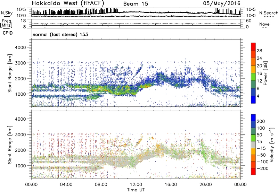Click the grey segment of Velocity colorbar
Image resolution: width=278 pixels, height=192 pixels.
pyautogui.click(x=253, y=145)
